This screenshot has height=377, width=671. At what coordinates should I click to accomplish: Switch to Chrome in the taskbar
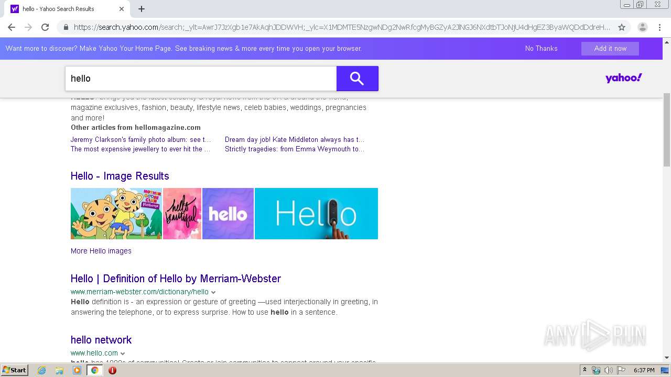(94, 370)
